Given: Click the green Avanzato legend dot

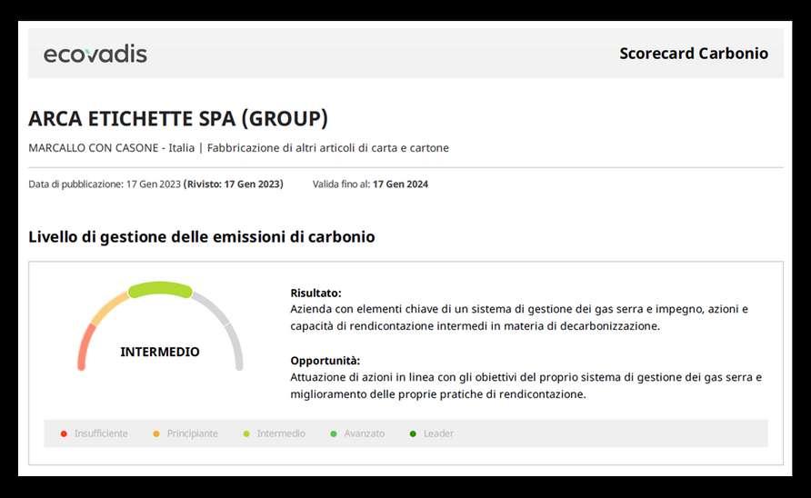Looking at the screenshot, I should pos(334,433).
